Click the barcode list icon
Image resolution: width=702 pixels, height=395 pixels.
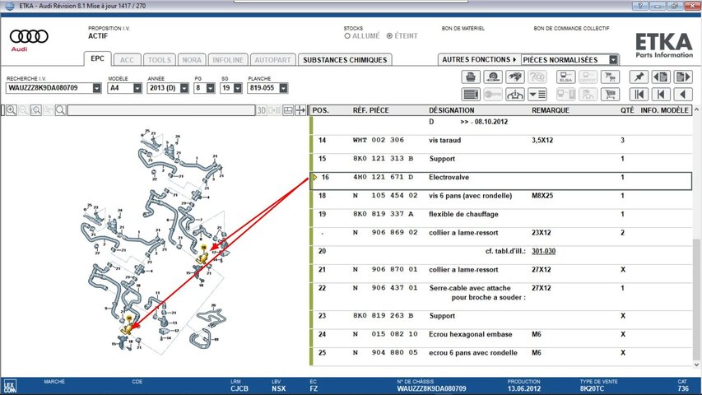point(471,95)
